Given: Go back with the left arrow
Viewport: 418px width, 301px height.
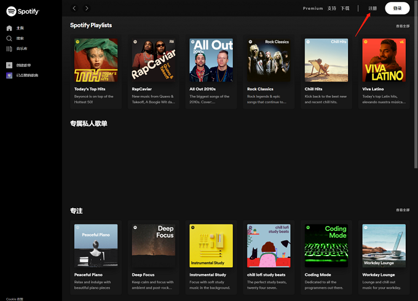Looking at the screenshot, I should 74,8.
